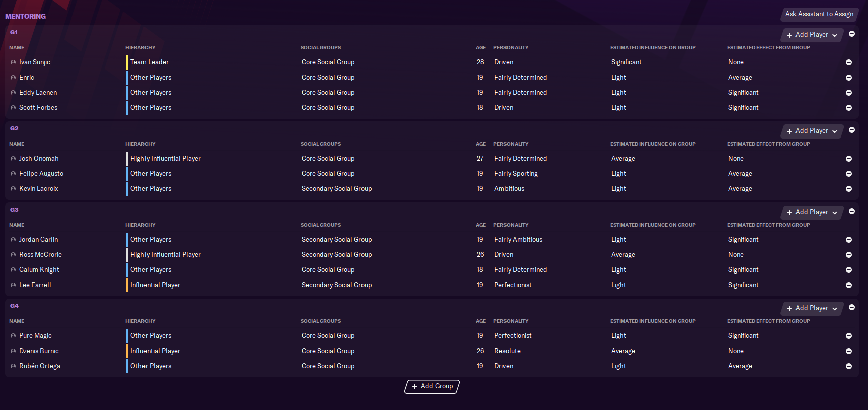The width and height of the screenshot is (868, 410).
Task: Click player icon next to Ross McCrorie
Action: (x=13, y=255)
